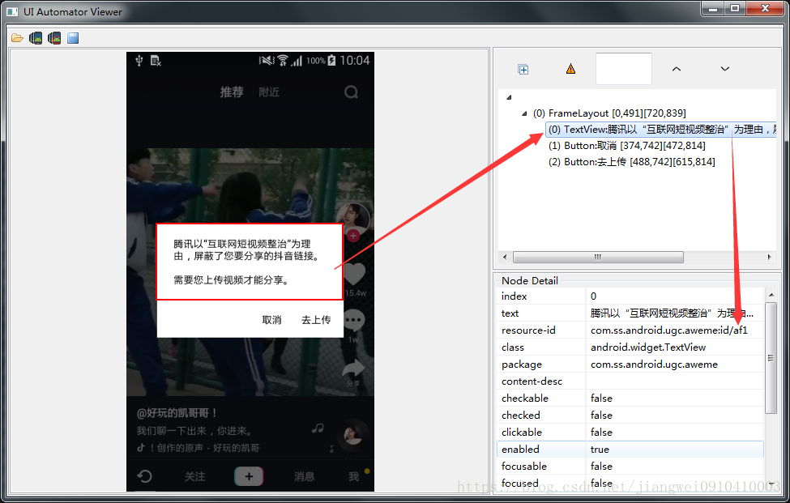Select the 推荐 tab in phone preview
Screen dimensions: 790x503
pyautogui.click(x=232, y=92)
